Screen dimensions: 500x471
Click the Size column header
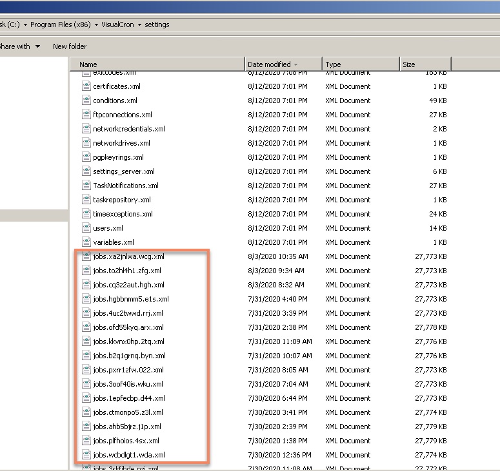tap(409, 64)
